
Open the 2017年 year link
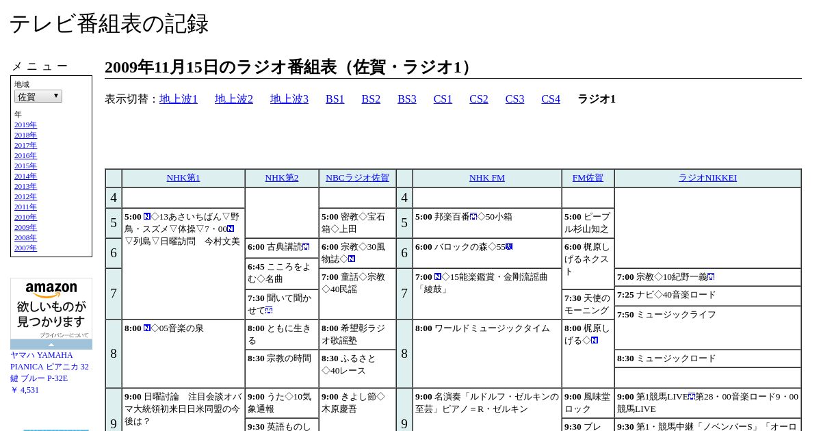(25, 145)
